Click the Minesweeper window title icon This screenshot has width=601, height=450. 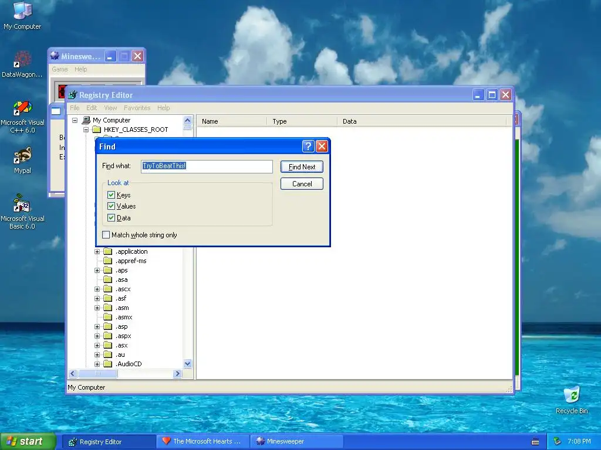click(55, 56)
